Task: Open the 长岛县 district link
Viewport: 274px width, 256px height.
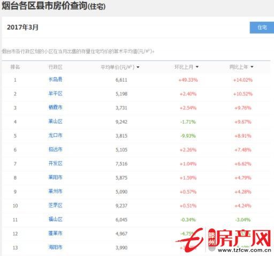Action: coord(55,79)
